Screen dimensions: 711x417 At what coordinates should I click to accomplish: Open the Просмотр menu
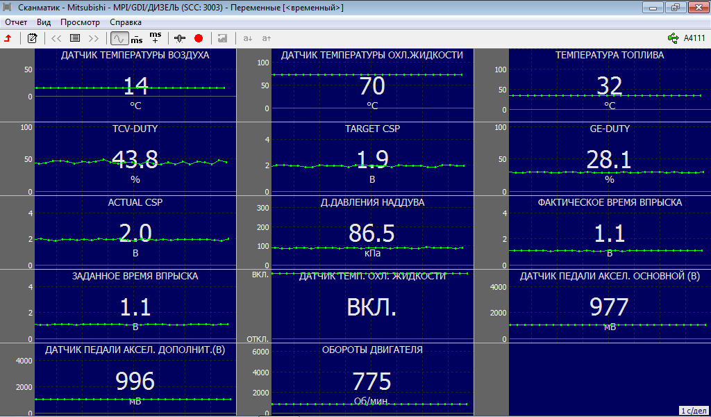point(80,22)
